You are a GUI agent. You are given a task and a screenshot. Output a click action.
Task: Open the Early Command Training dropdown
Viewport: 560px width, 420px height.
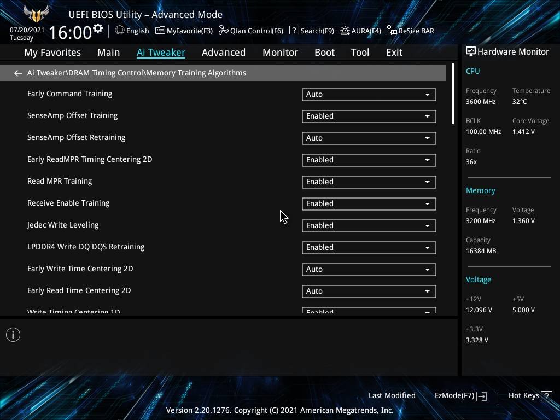point(369,94)
